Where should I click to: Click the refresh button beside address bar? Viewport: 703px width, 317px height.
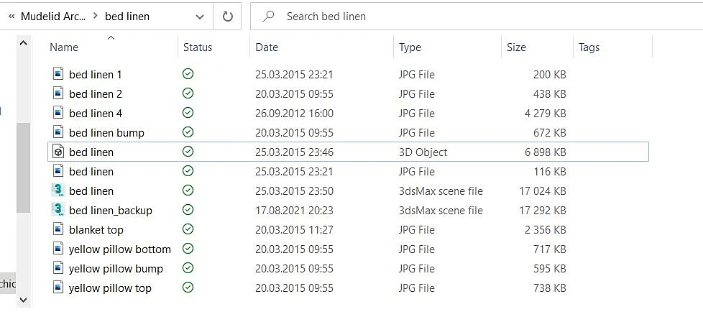pos(227,17)
